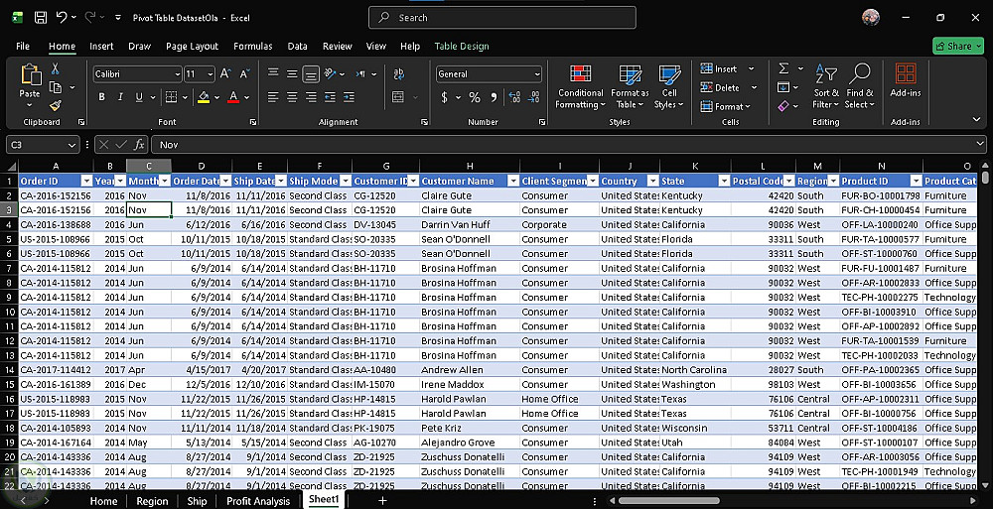Click the Cut scissors icon

56,68
